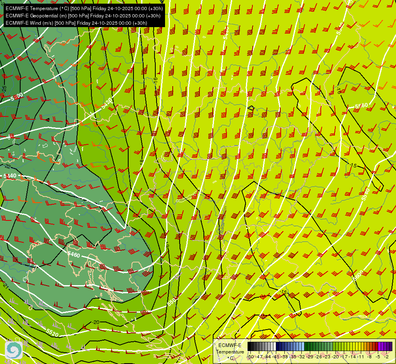Click the -18 isotherm label on map
Screen dimensions: 396x364
point(142,163)
